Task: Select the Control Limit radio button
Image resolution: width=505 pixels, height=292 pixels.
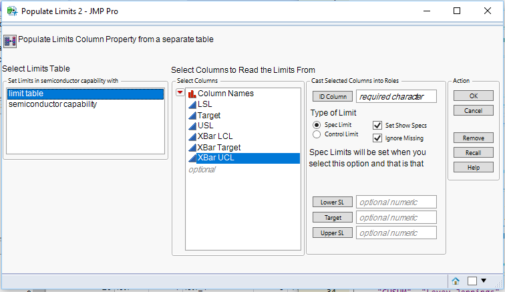Action: pos(317,134)
